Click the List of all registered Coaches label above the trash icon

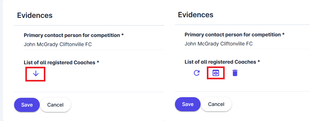[x=220, y=62]
